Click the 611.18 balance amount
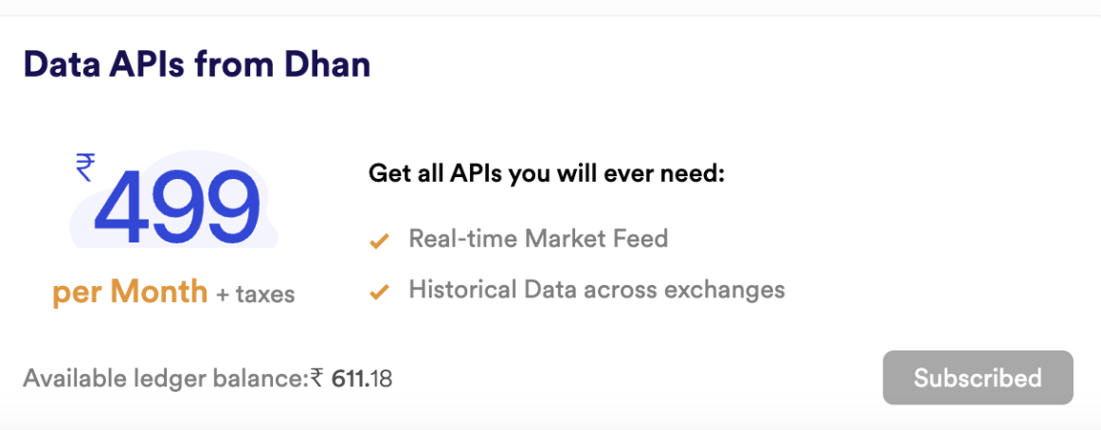 click(362, 379)
